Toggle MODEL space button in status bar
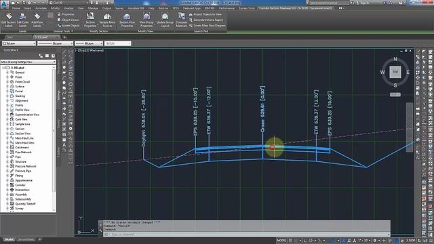The width and height of the screenshot is (434, 244). click(281, 241)
